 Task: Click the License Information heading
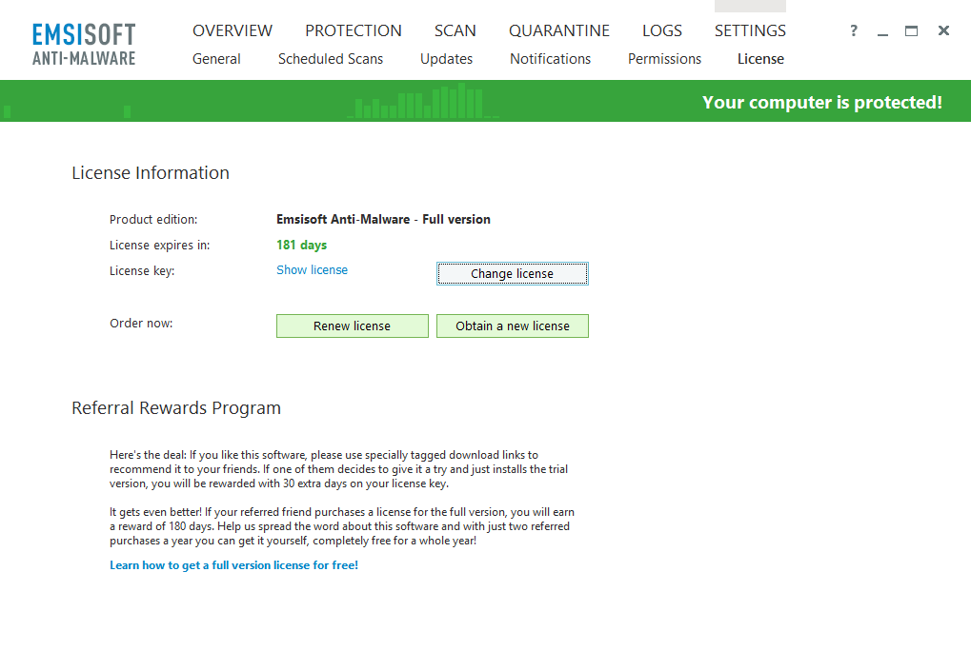coord(151,173)
